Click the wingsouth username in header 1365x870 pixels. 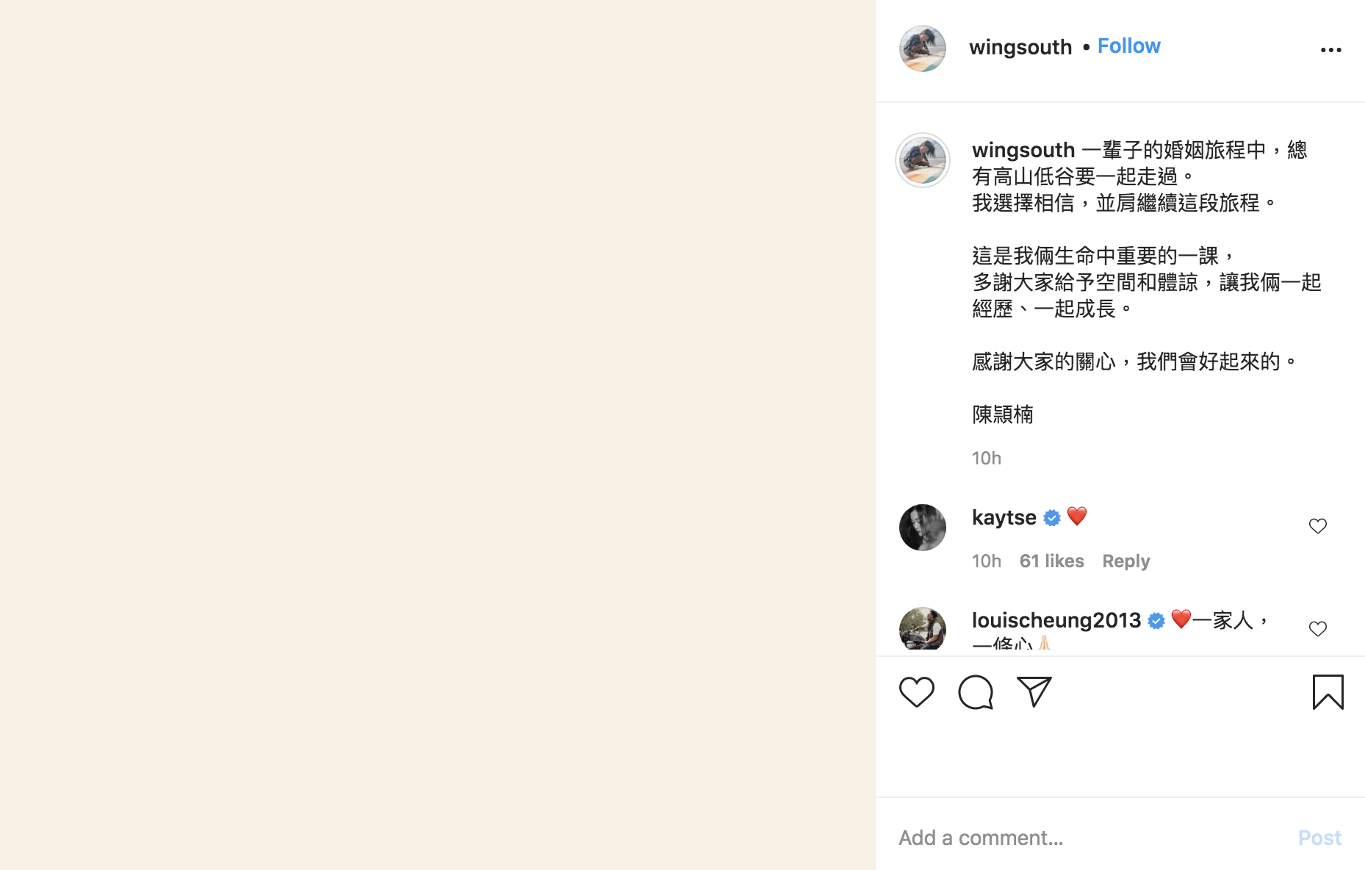coord(1020,47)
